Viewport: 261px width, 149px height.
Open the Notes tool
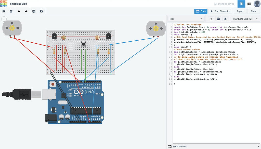pos(34,11)
